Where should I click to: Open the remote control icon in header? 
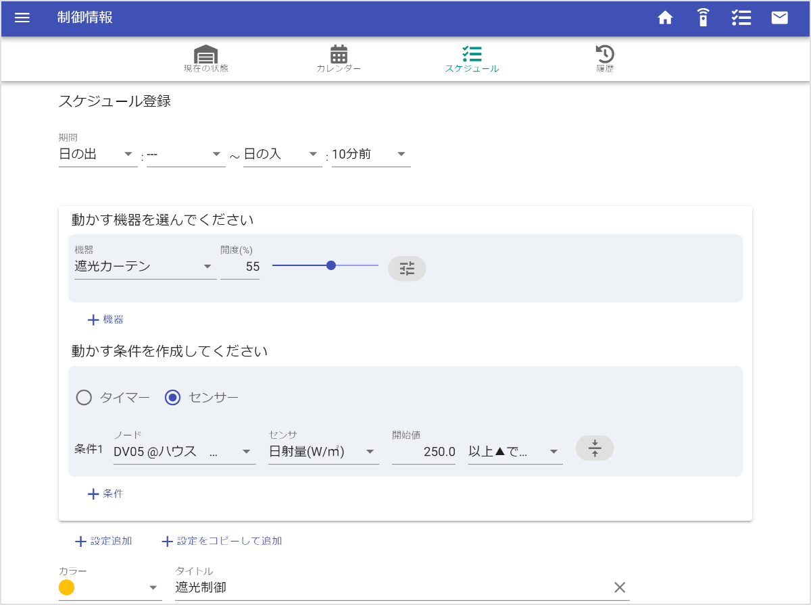703,18
